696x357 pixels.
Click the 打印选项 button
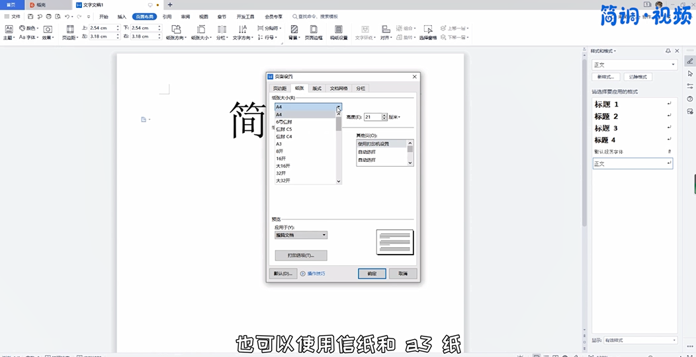[301, 255]
